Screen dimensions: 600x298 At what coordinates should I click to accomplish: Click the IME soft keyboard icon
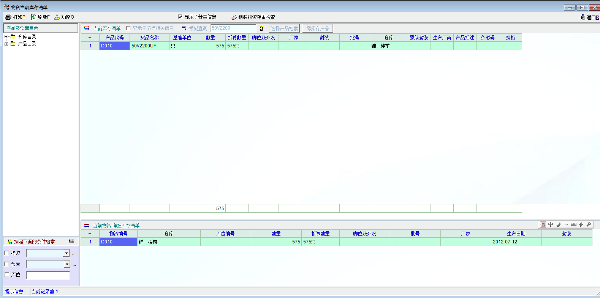pos(573,224)
